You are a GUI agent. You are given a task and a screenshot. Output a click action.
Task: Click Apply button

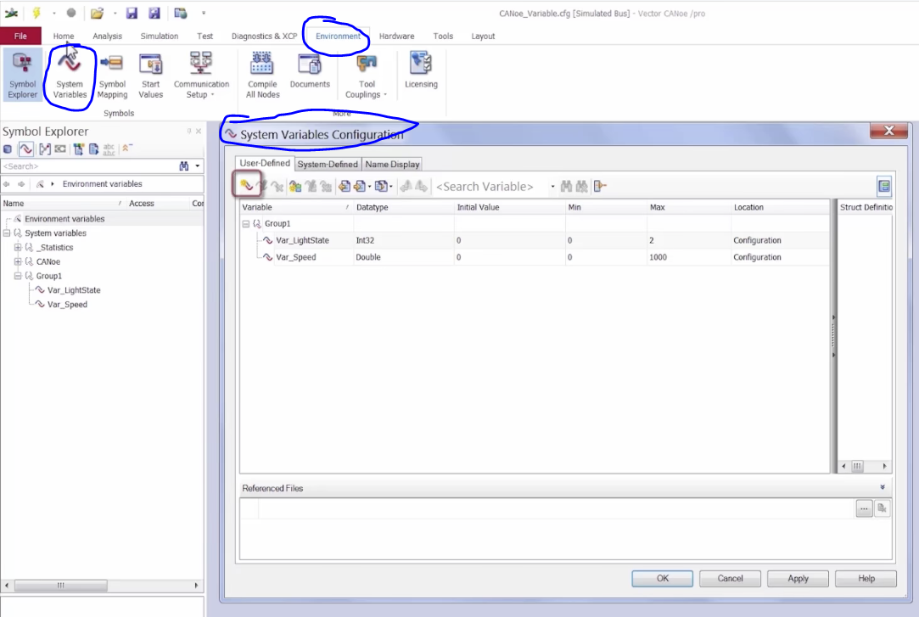798,578
